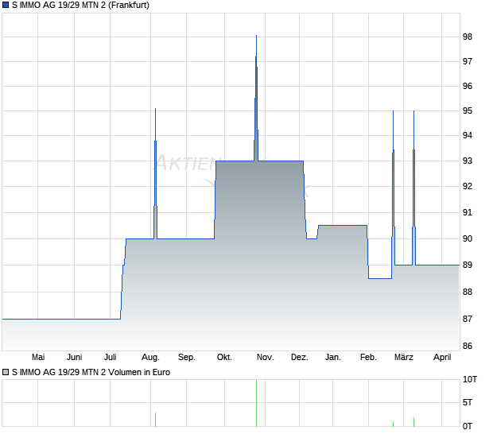Click 'S IMMO AG 19/29 MTN 2 Volumen in Euro' label
493x434 pixels.
click(x=91, y=372)
